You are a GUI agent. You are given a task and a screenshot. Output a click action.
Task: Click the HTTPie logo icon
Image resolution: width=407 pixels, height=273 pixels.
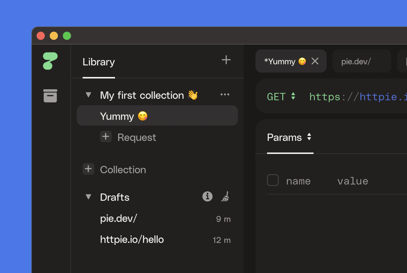51,61
